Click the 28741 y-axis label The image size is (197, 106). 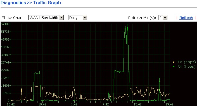(5, 62)
